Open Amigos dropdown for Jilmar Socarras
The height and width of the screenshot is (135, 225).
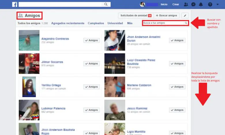click(x=91, y=63)
